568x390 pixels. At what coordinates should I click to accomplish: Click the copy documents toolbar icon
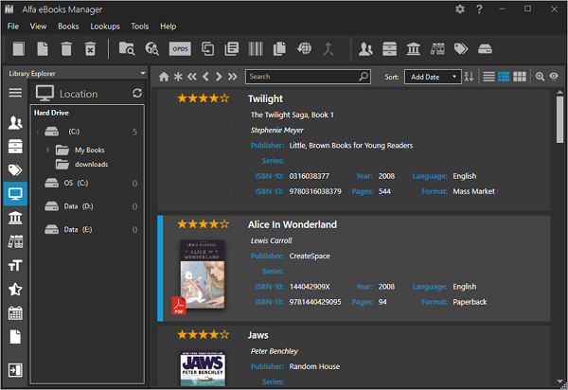coord(279,48)
